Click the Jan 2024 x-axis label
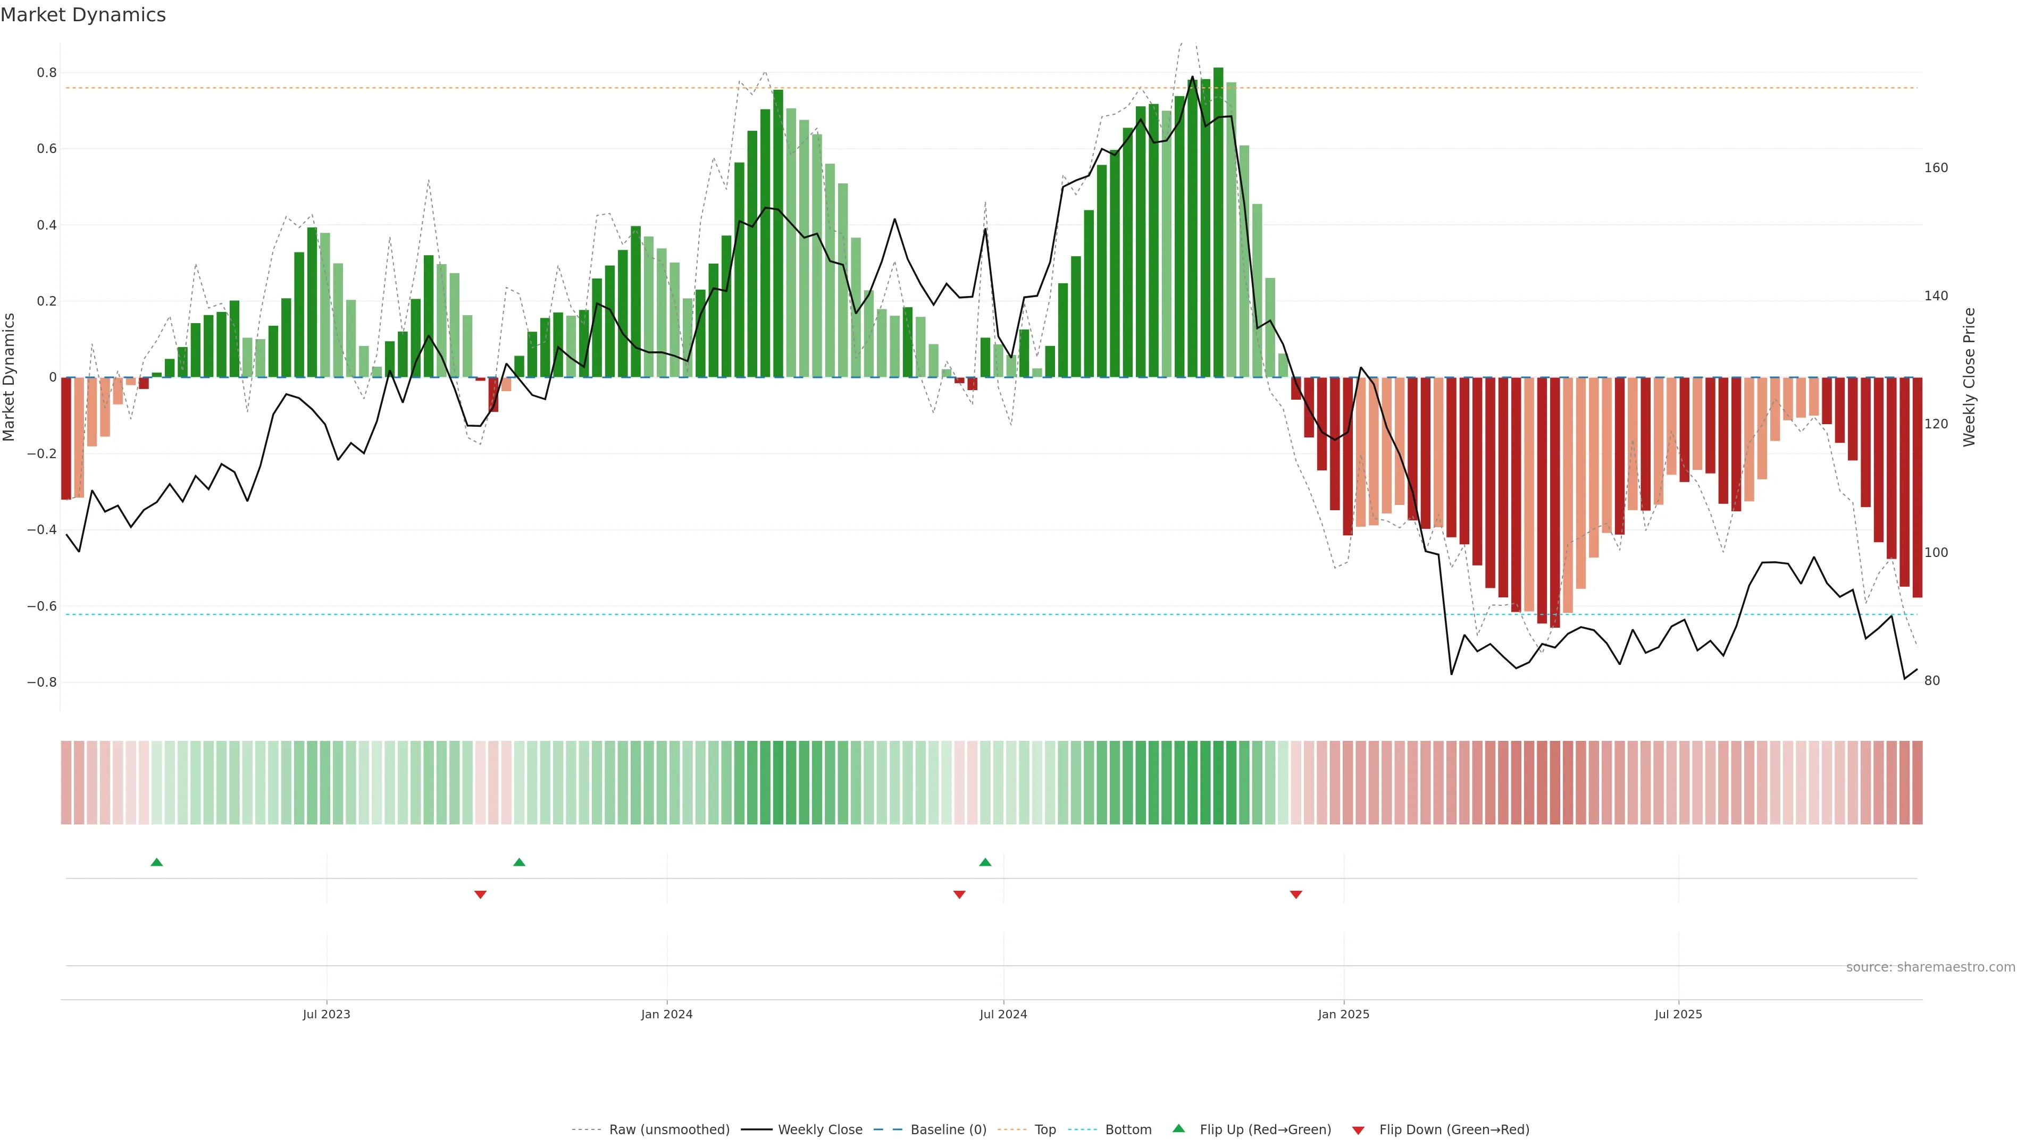Viewport: 2042px width, 1148px height. 667,1014
